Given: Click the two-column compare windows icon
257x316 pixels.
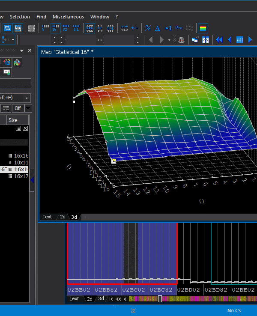Looking at the screenshot, I should (x=206, y=40).
